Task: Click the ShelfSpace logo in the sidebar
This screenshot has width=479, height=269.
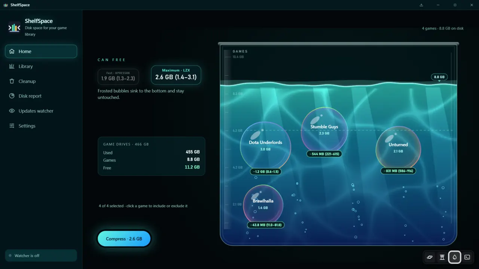Action: pos(14,27)
